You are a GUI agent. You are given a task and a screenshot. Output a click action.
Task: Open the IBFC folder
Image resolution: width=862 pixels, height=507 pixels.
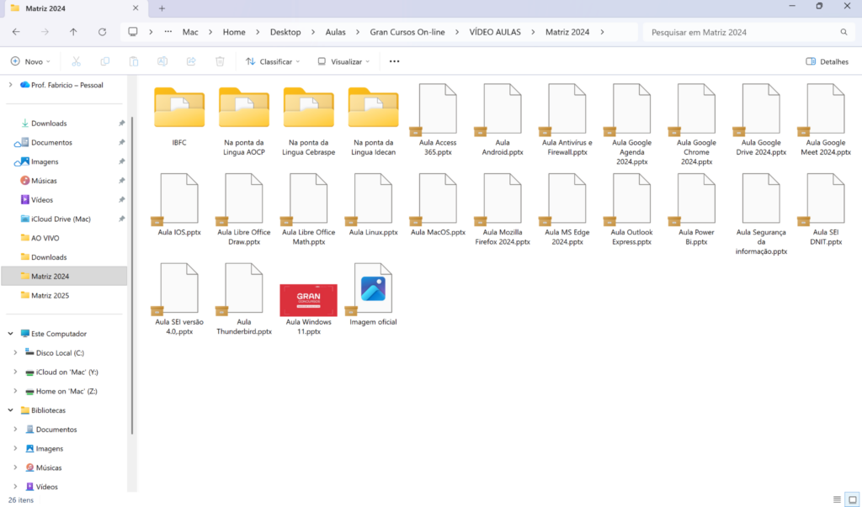pyautogui.click(x=179, y=117)
